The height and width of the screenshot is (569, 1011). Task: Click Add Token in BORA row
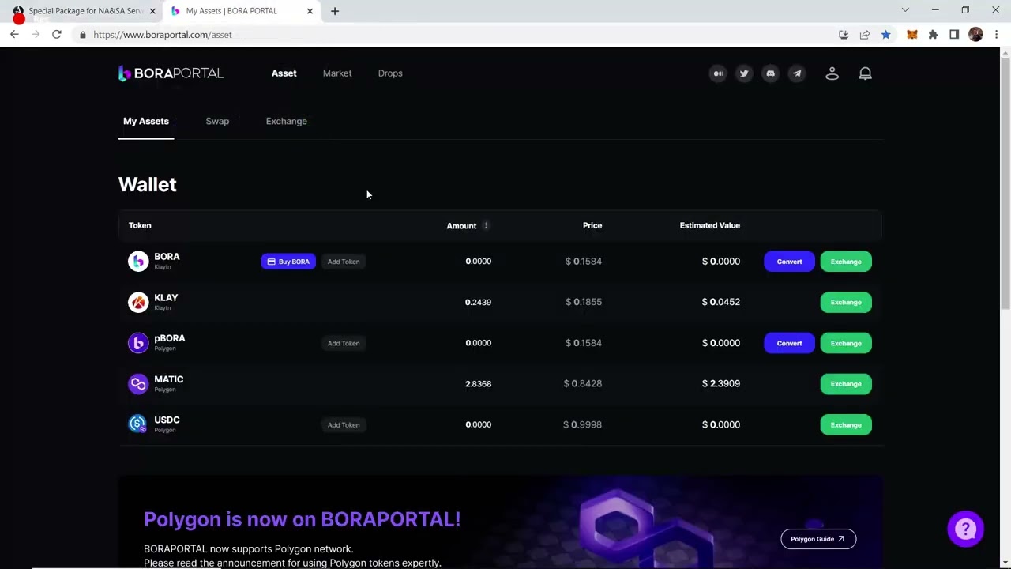[x=344, y=262]
